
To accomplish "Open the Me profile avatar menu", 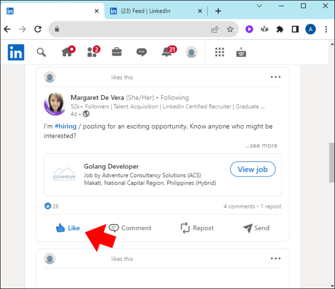I will [191, 52].
